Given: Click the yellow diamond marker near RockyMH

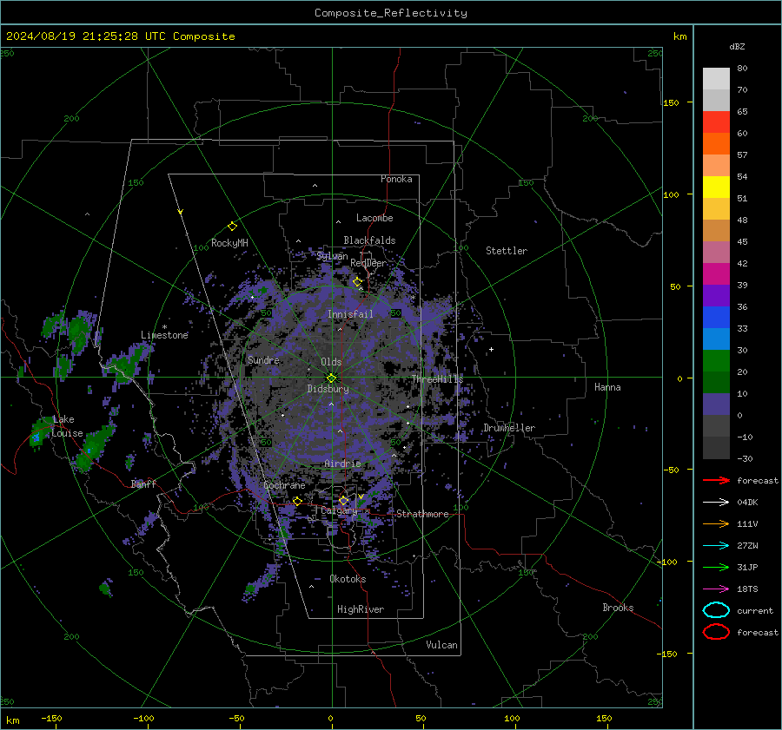Looking at the screenshot, I should pos(232,227).
